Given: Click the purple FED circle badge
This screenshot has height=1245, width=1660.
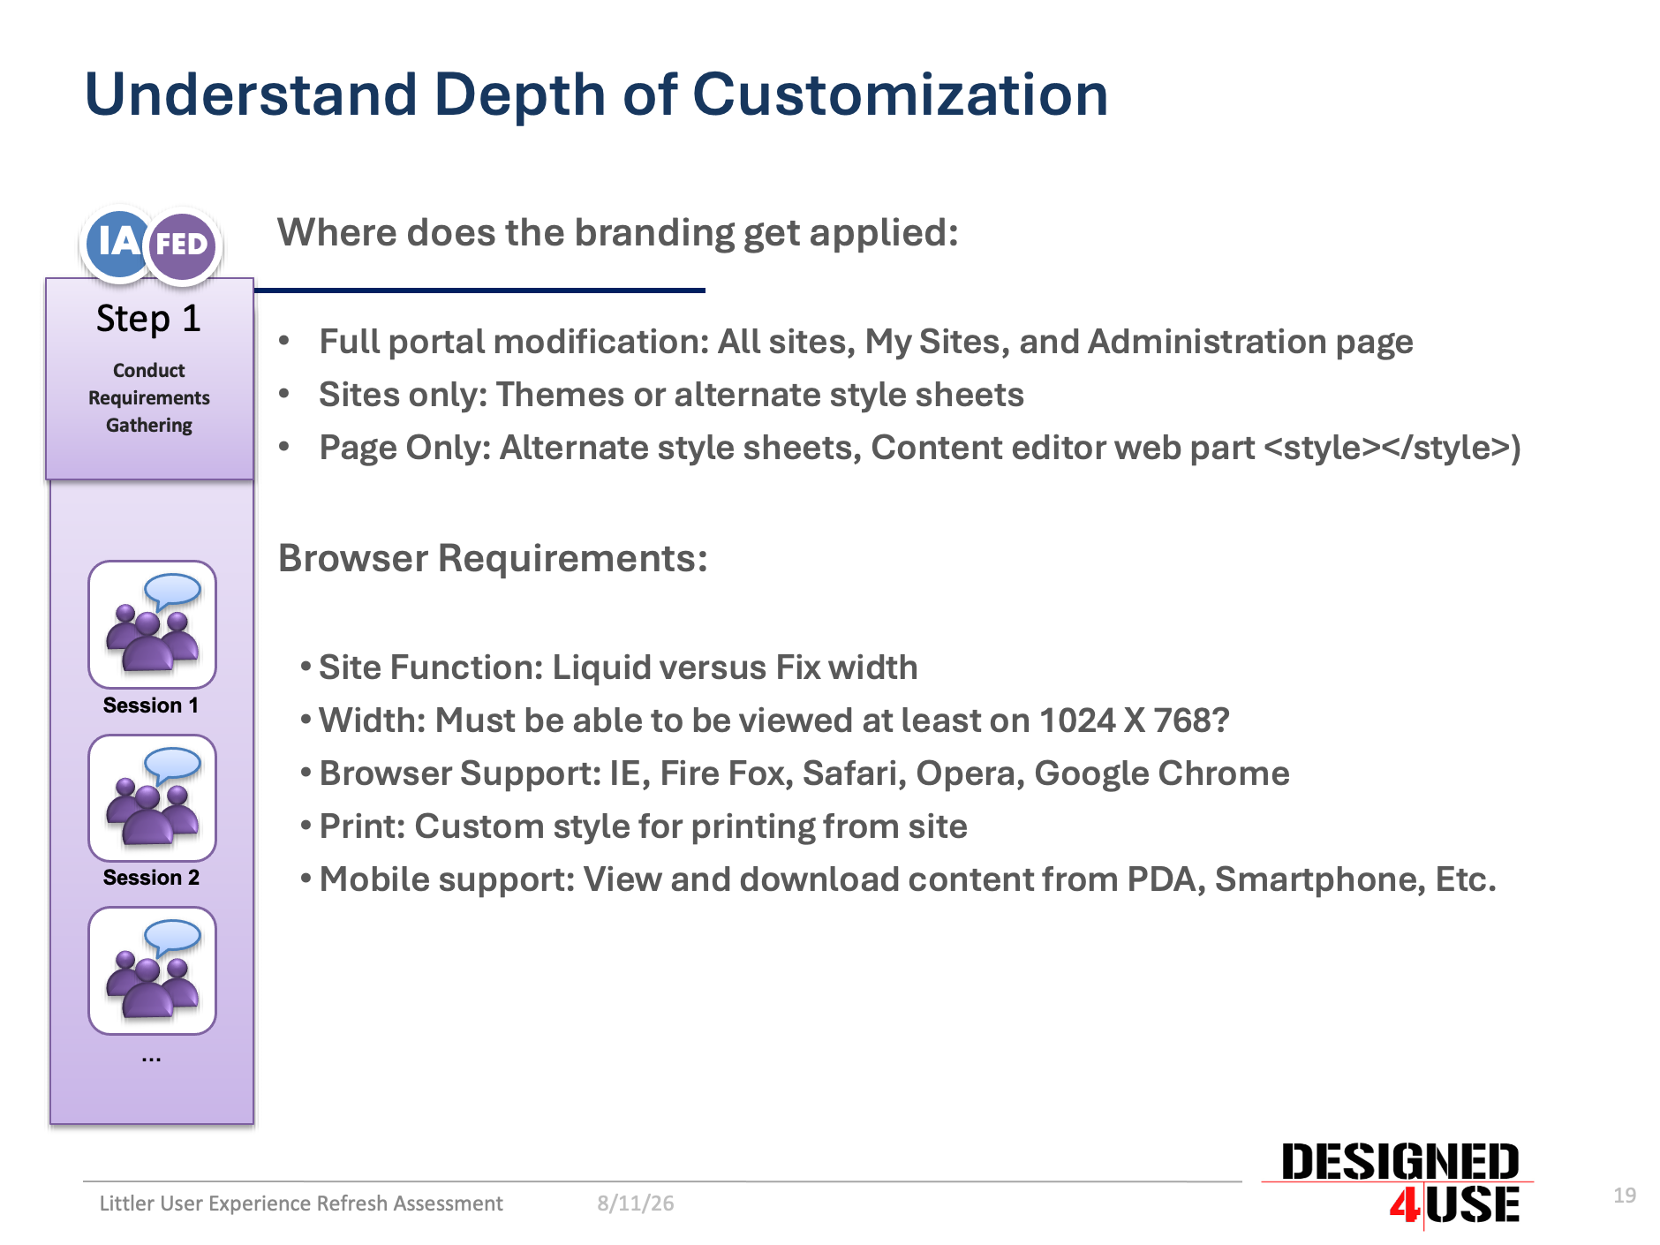Looking at the screenshot, I should [182, 246].
